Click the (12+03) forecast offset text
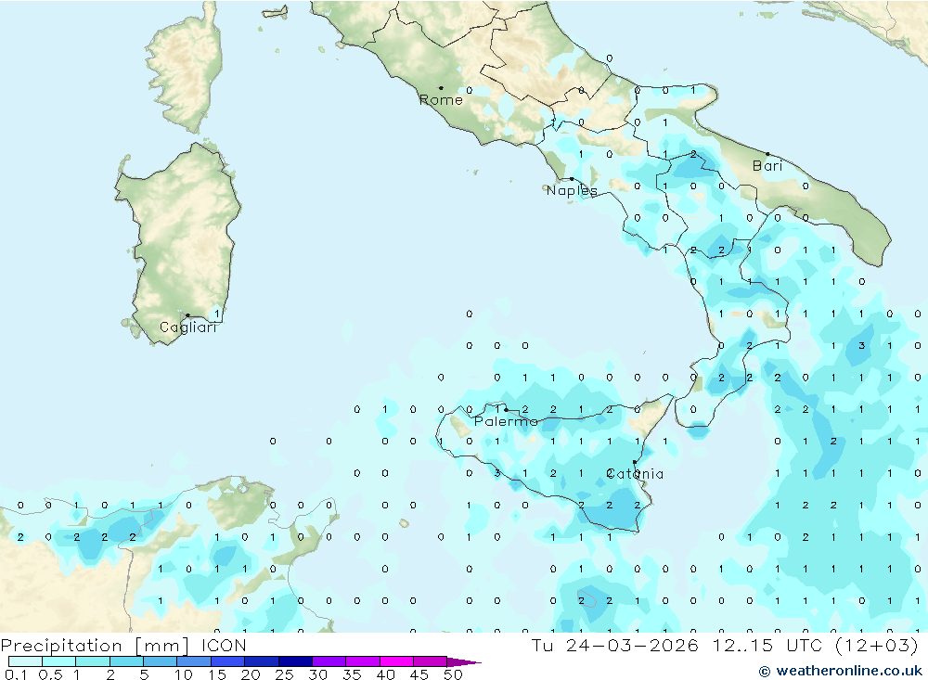 [x=877, y=645]
